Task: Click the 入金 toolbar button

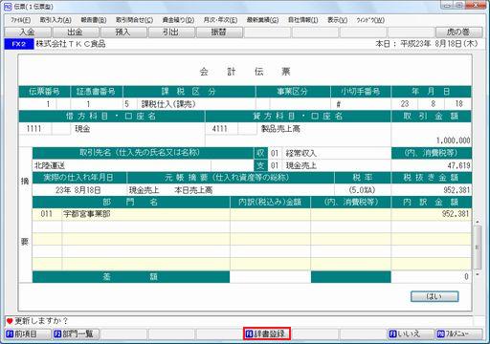Action: pyautogui.click(x=28, y=32)
